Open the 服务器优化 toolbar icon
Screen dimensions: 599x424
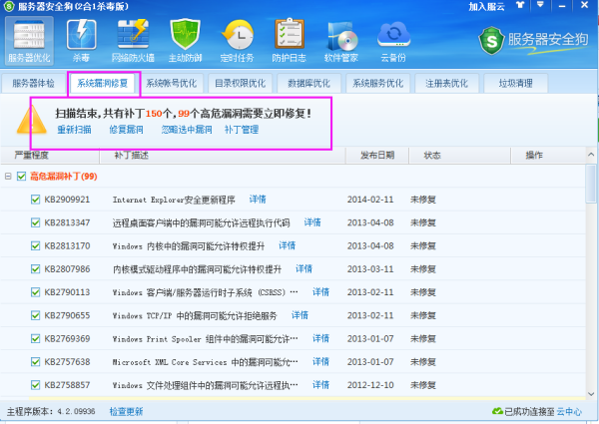tap(29, 41)
